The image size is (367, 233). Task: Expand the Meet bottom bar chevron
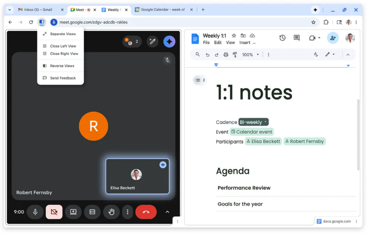pos(167,212)
